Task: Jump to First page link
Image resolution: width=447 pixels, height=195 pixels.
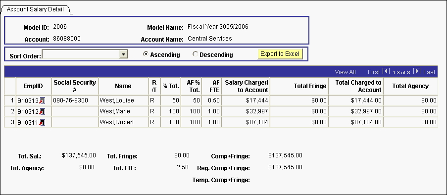Action: 374,72
